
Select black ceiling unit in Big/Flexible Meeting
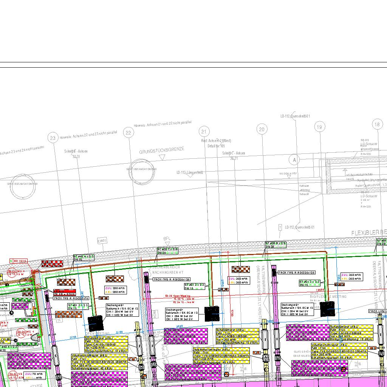point(328,309)
